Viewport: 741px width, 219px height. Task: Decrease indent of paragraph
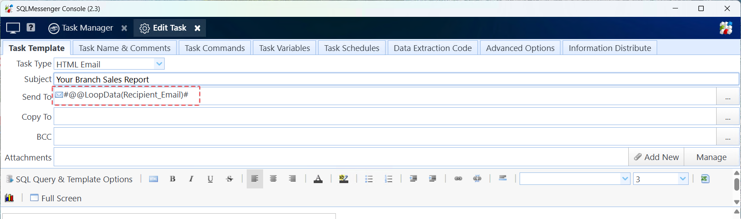tap(413, 179)
